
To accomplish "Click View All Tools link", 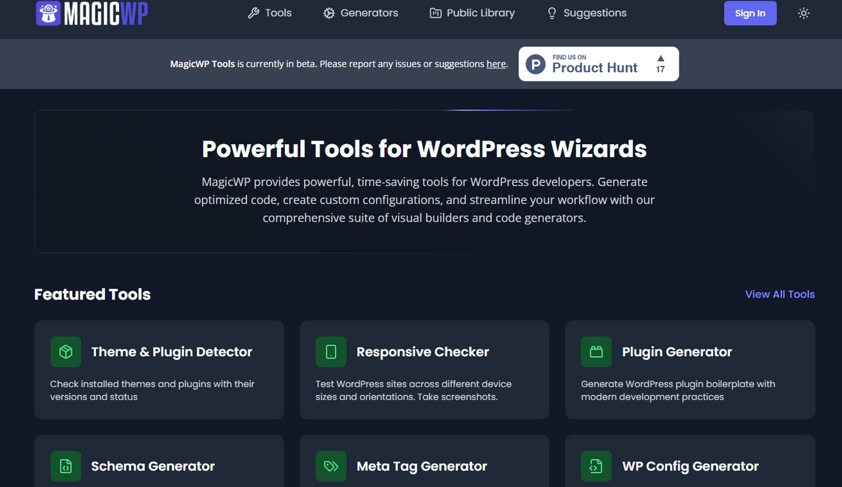I will pyautogui.click(x=780, y=294).
